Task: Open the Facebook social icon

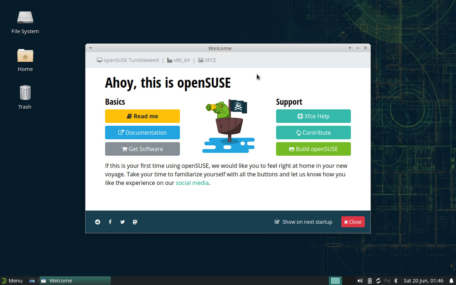Action: (110, 222)
